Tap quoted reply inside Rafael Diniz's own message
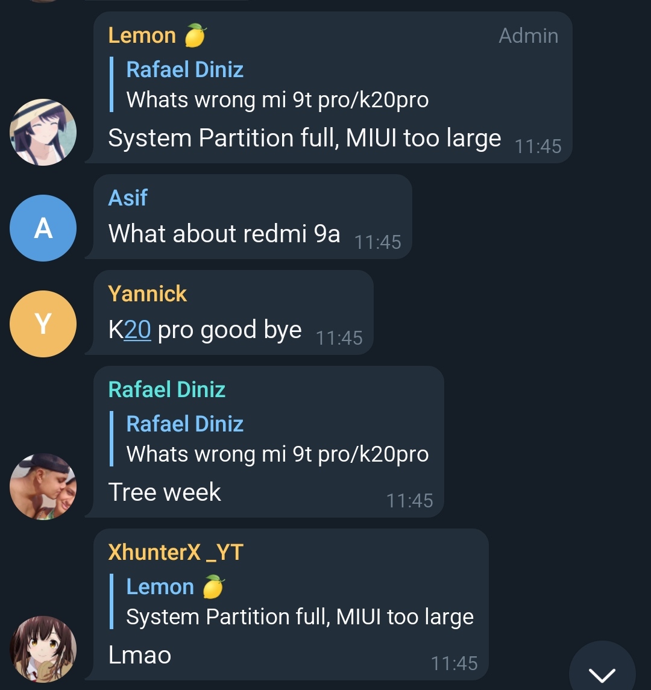Screen dimensions: 651x690 click(269, 439)
